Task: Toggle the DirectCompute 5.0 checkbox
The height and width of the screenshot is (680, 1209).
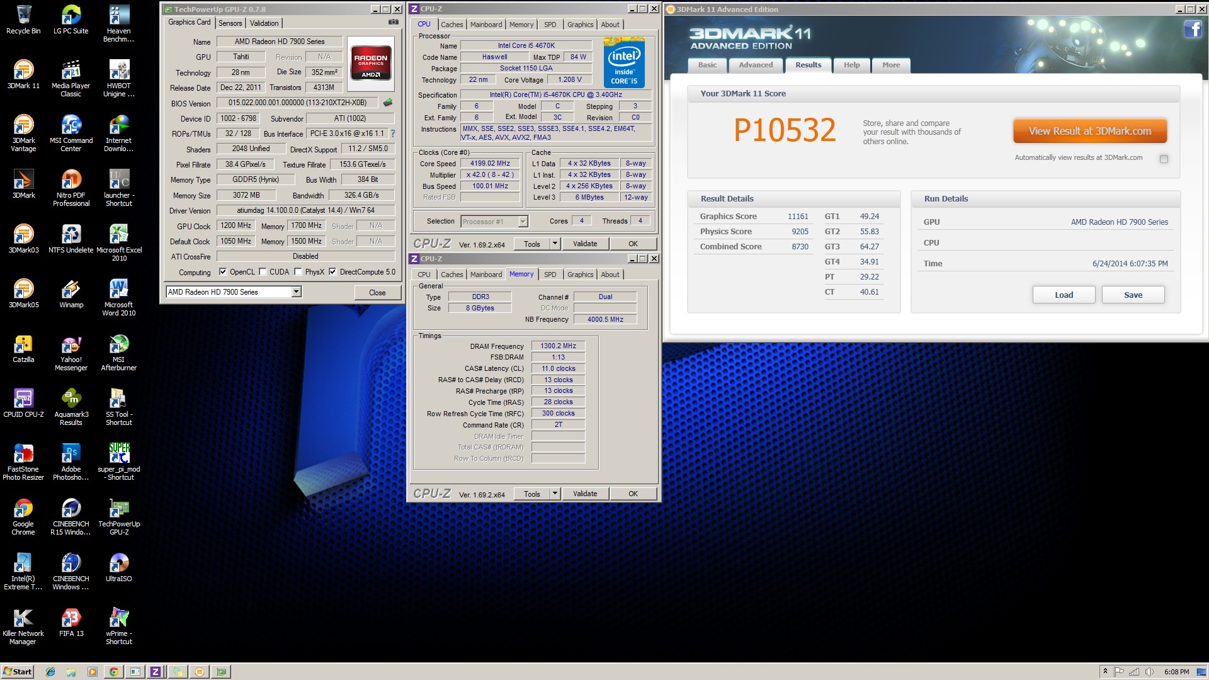Action: 332,272
